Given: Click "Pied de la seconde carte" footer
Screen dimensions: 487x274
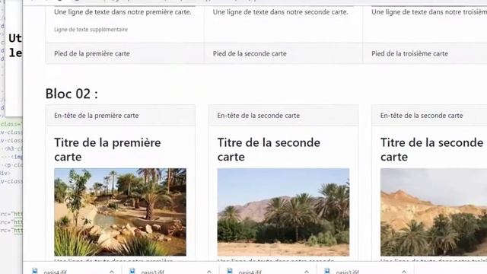Looking at the screenshot, I should click(250, 53).
